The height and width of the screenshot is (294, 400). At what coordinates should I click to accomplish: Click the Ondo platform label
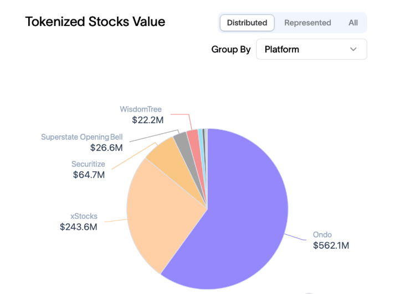point(322,235)
